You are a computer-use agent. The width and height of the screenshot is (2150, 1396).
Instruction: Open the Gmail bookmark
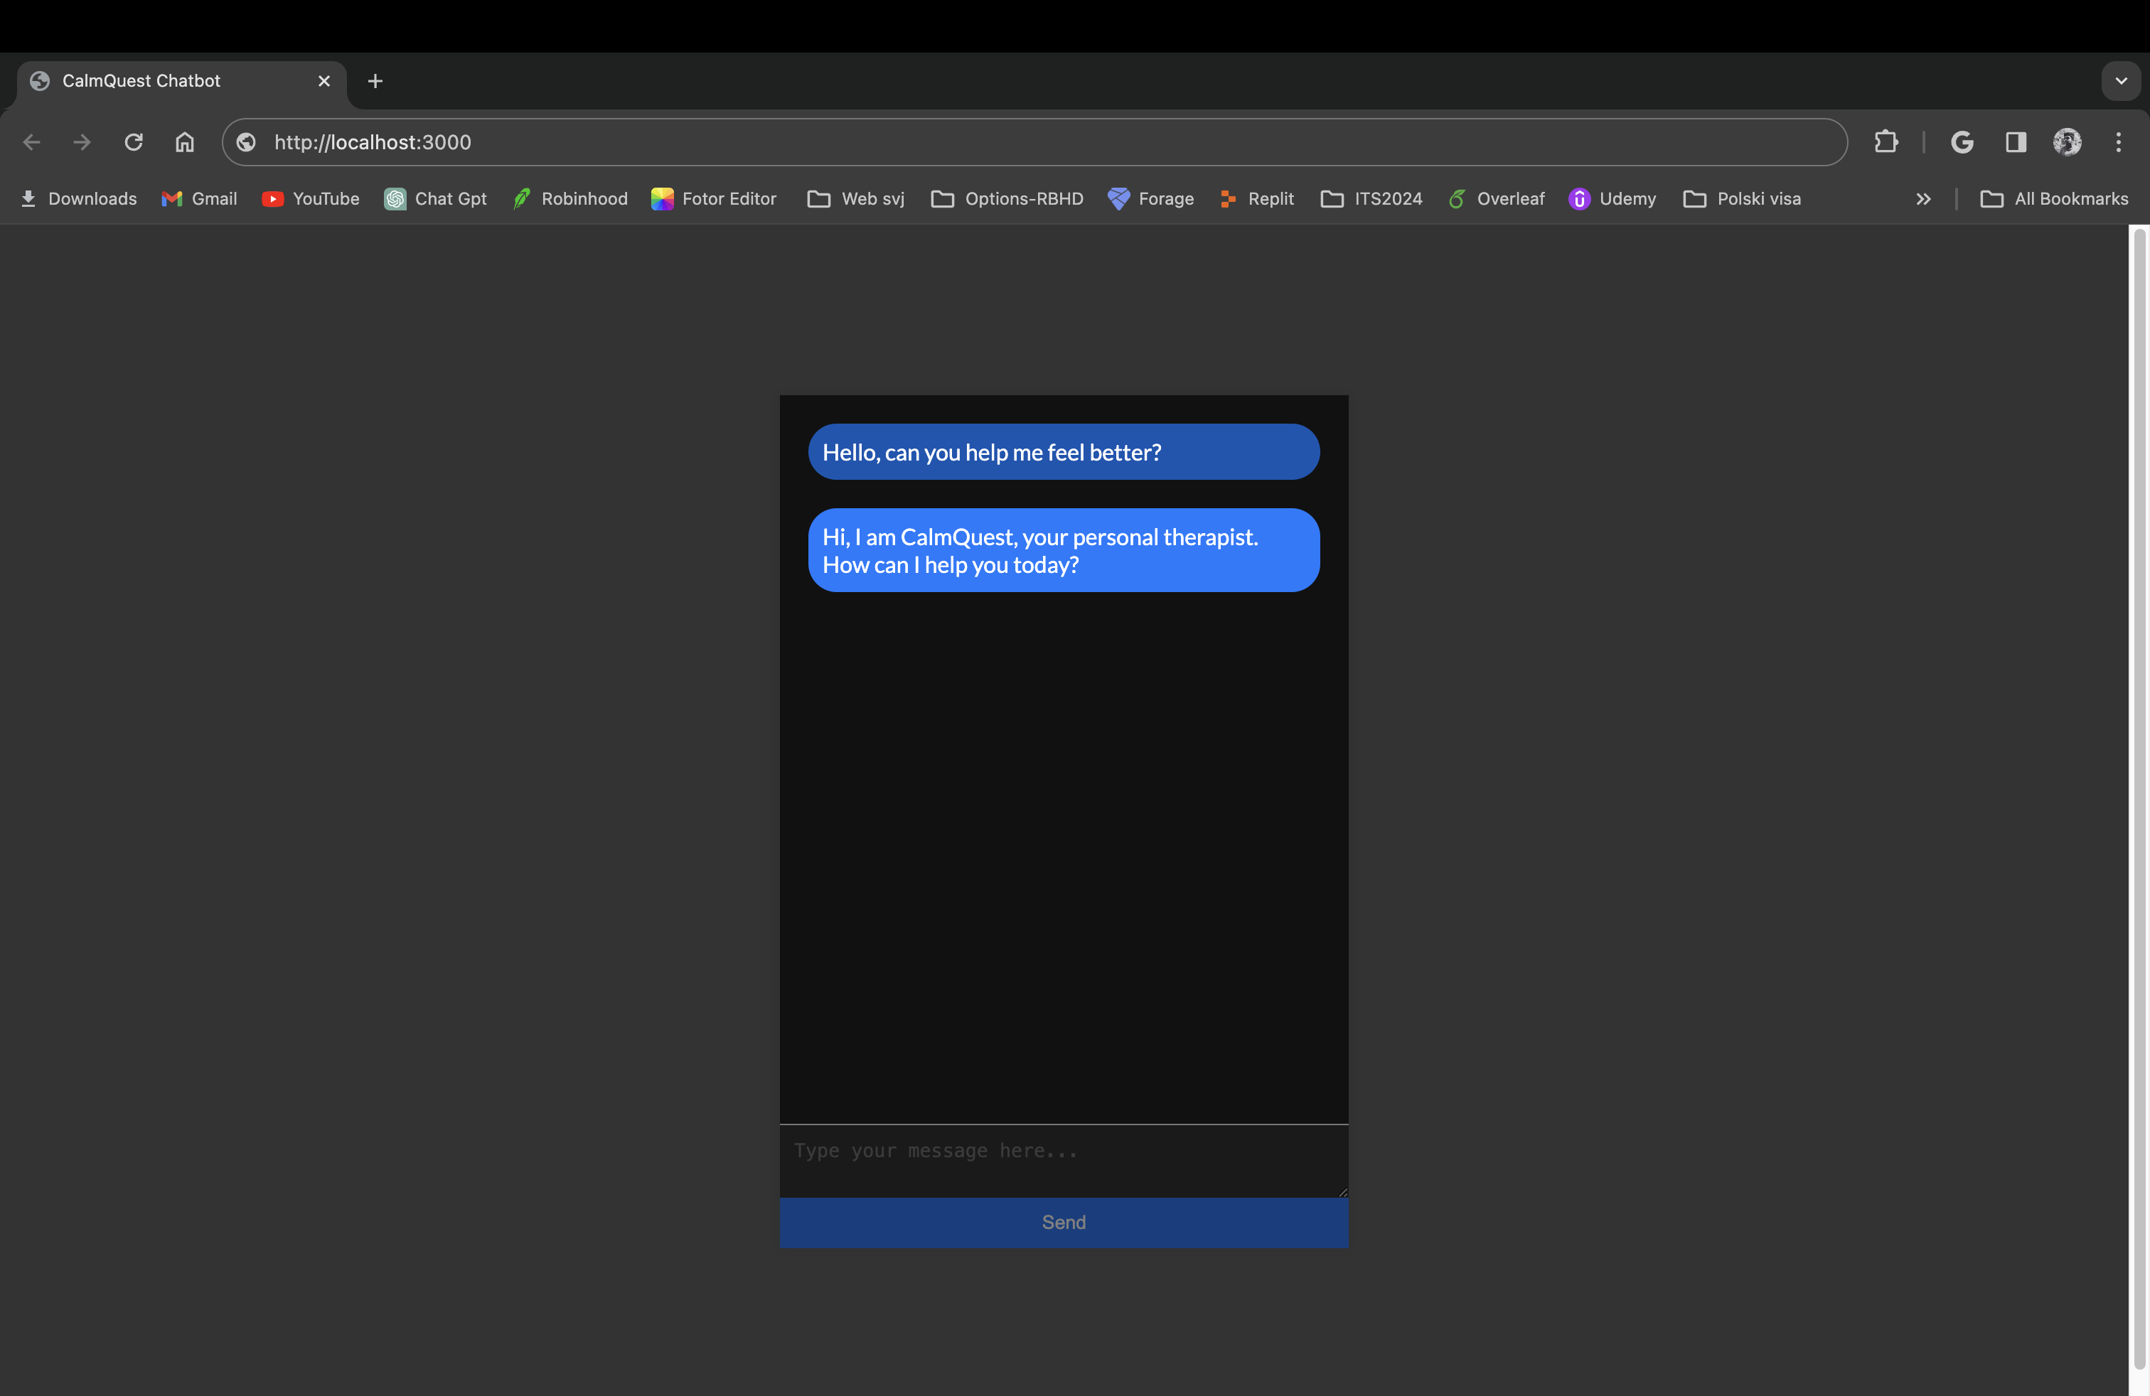[200, 198]
